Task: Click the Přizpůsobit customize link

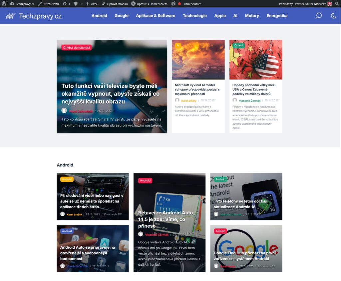Action: pyautogui.click(x=51, y=4)
